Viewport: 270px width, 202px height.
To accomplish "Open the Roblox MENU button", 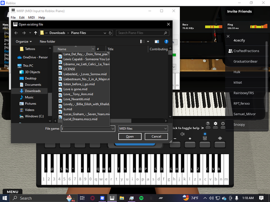I will click(12, 192).
